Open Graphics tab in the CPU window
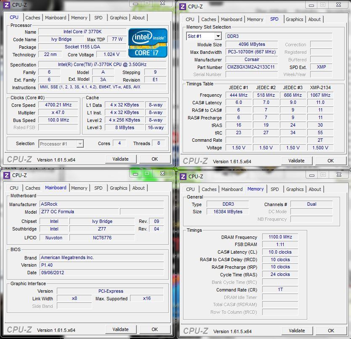The height and width of the screenshot is (339, 351). [118, 18]
